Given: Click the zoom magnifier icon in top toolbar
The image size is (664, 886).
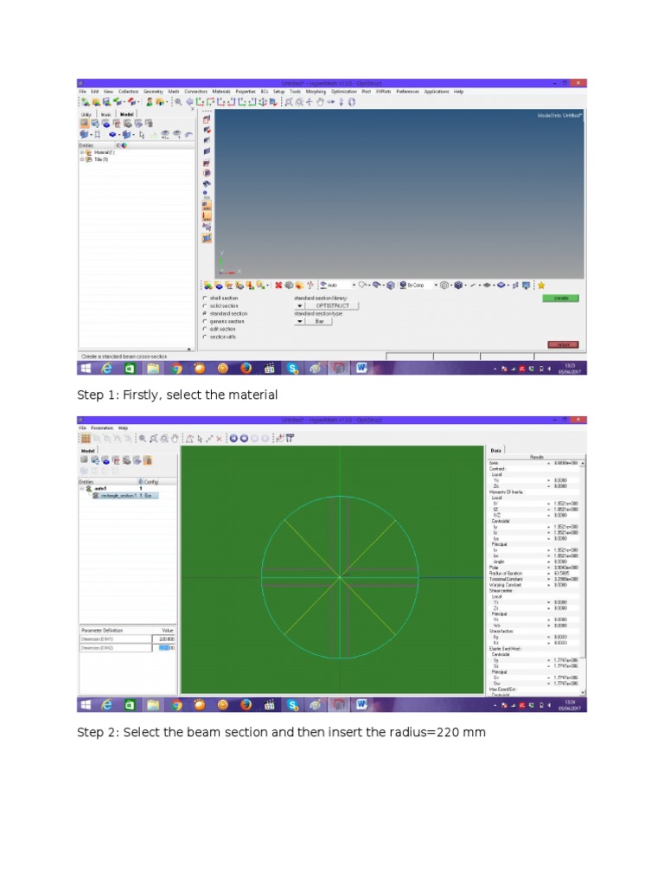Looking at the screenshot, I should tap(178, 102).
